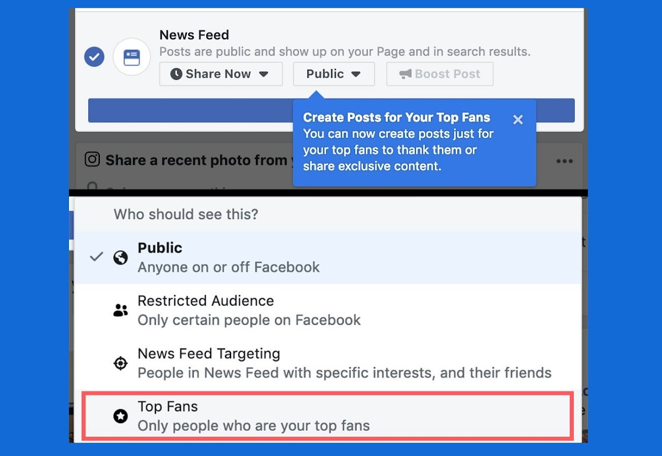Open the Public audience dropdown button

(x=334, y=74)
